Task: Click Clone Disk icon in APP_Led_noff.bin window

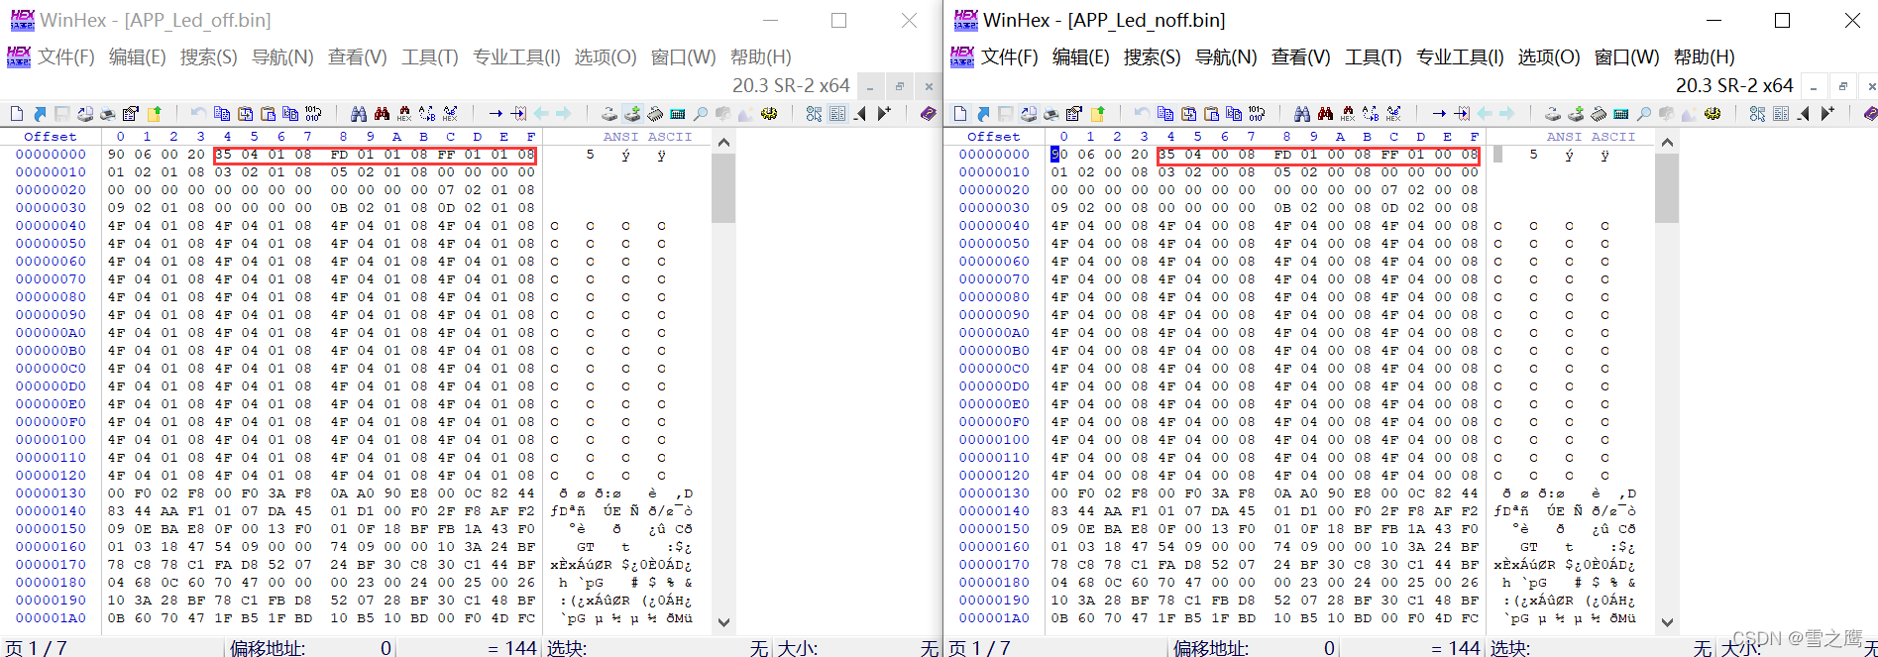Action: [1577, 114]
